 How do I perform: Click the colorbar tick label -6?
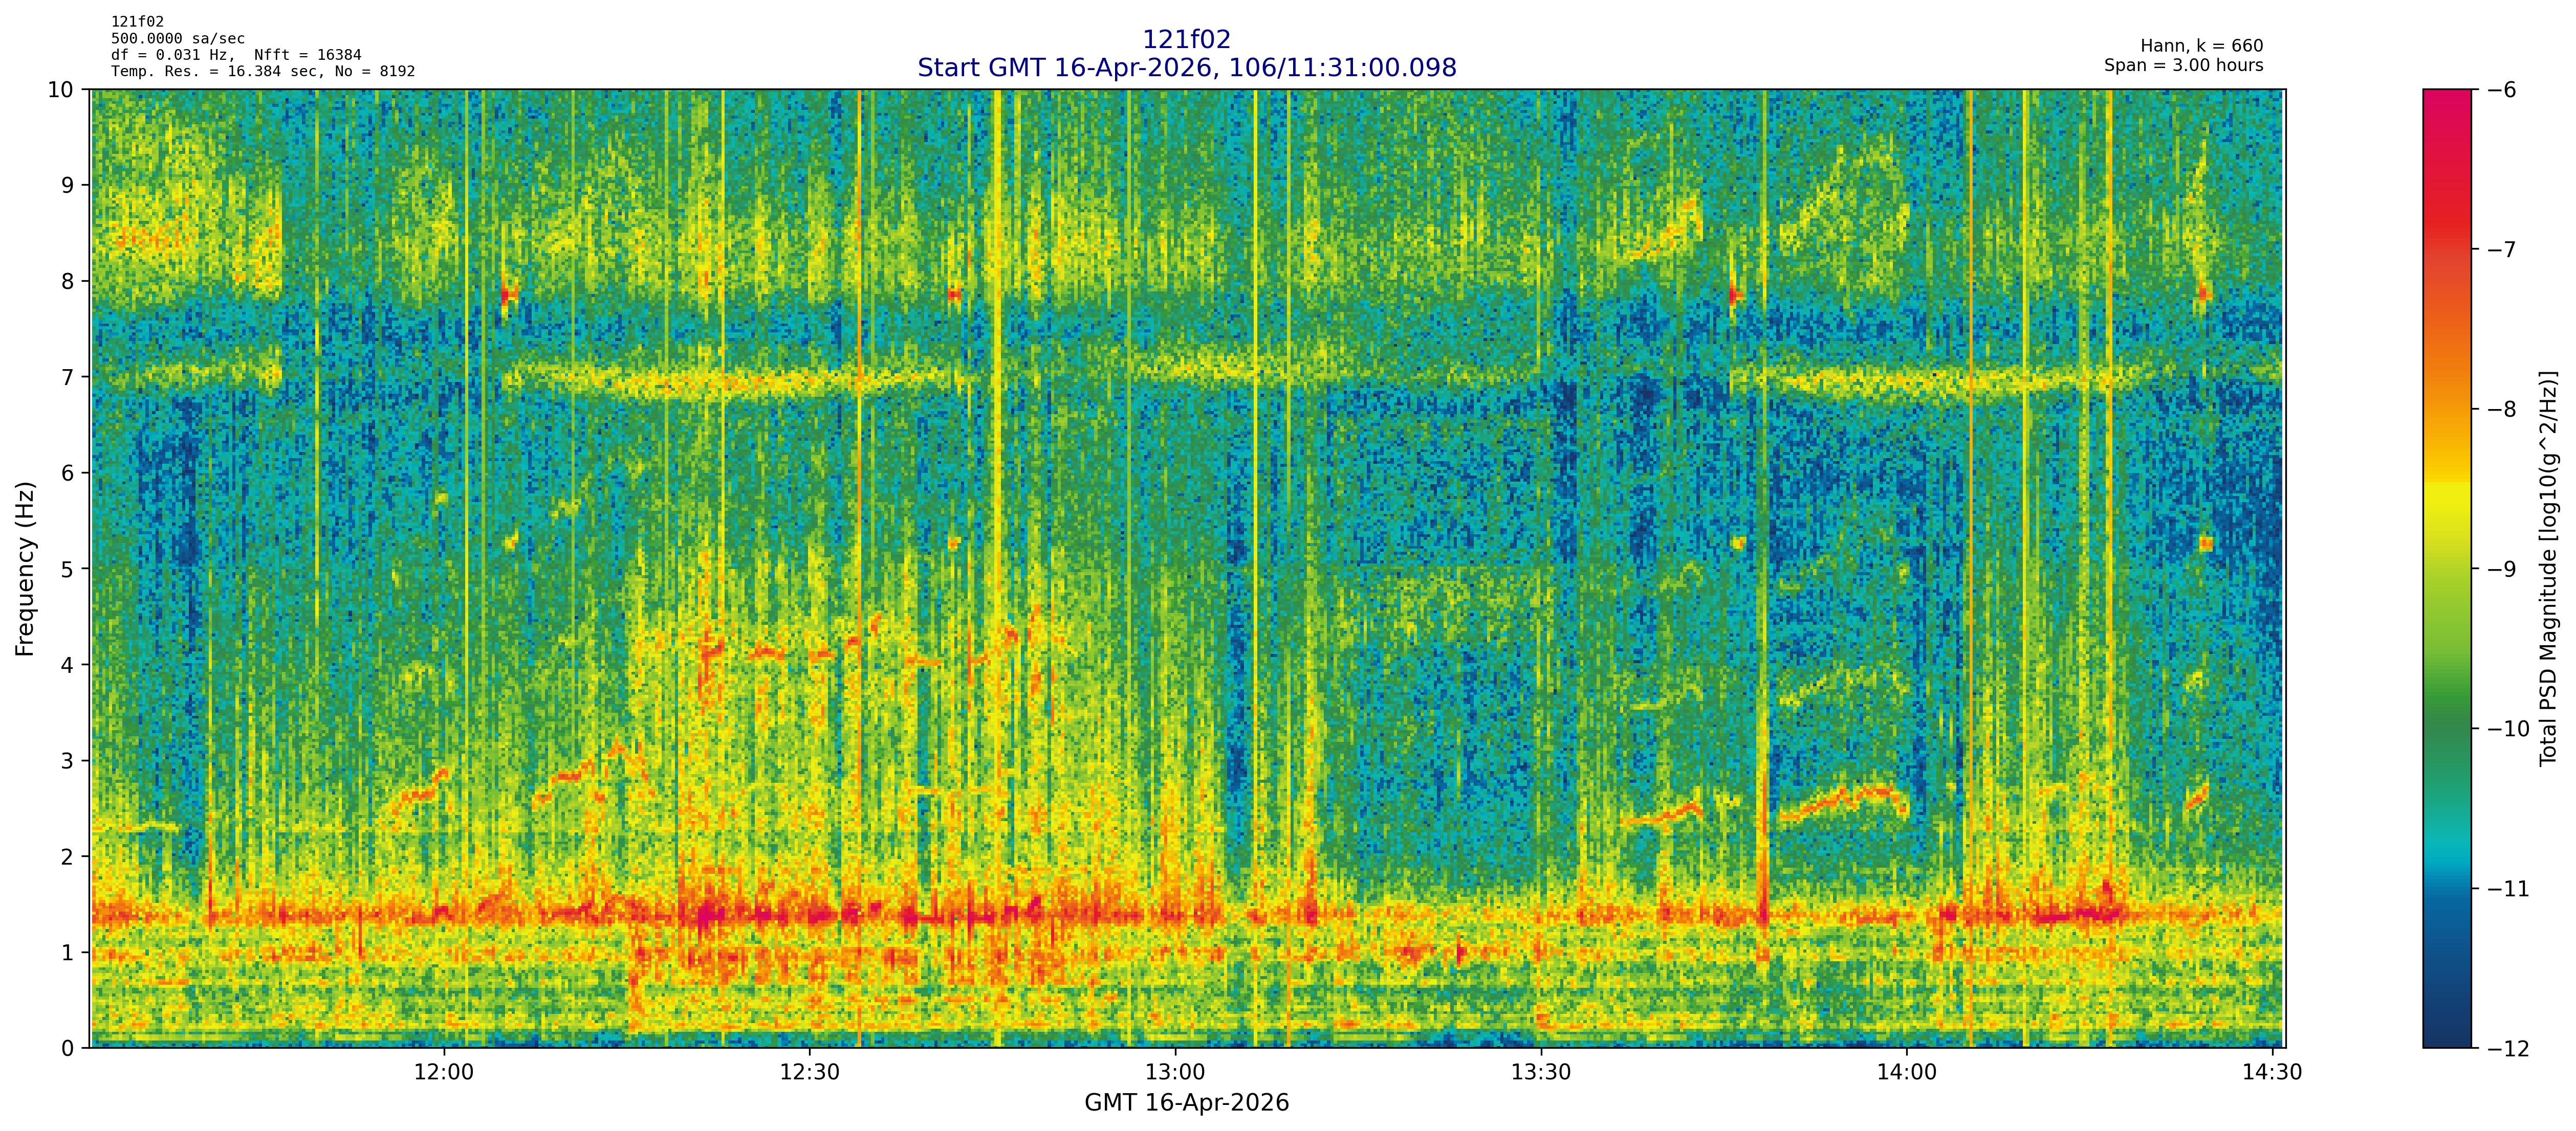pos(2501,90)
